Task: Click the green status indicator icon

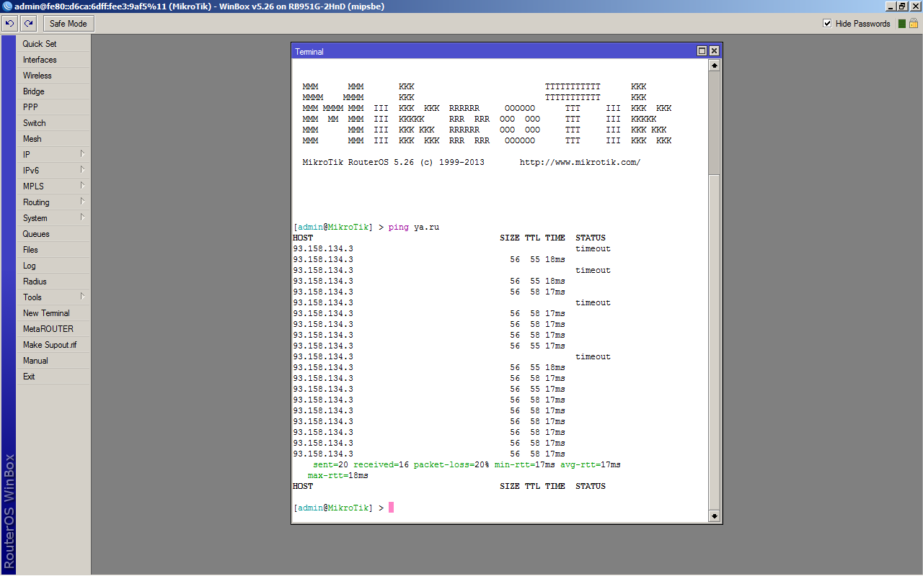Action: pyautogui.click(x=901, y=24)
